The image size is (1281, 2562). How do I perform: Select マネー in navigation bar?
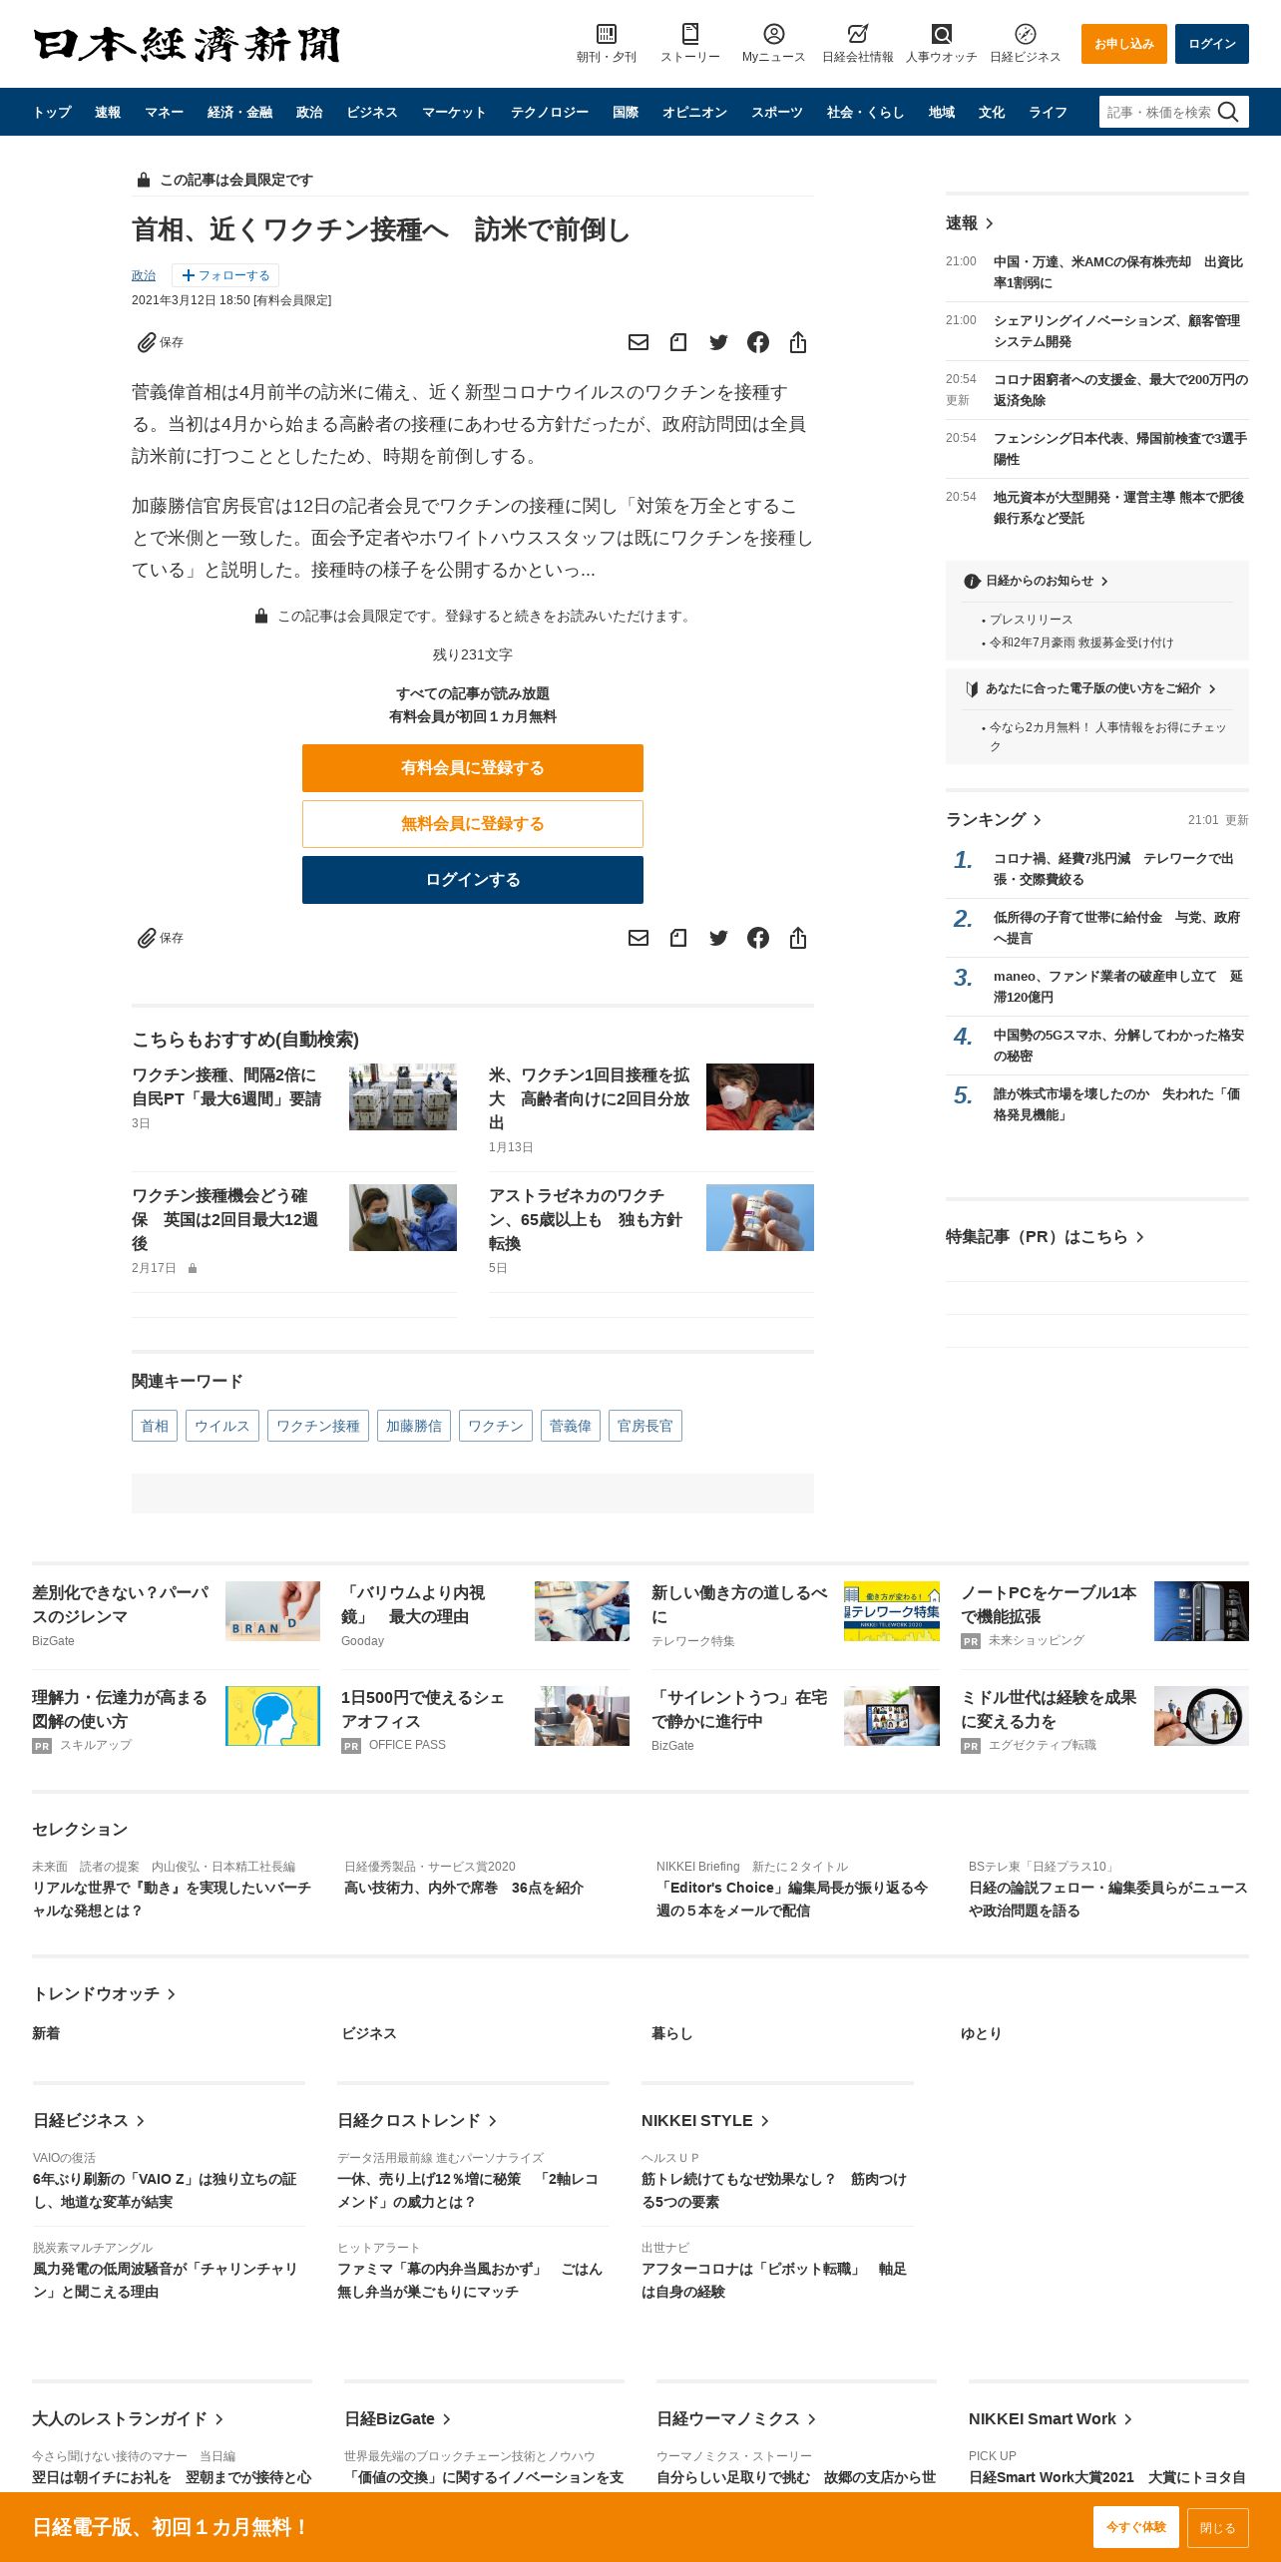(164, 112)
